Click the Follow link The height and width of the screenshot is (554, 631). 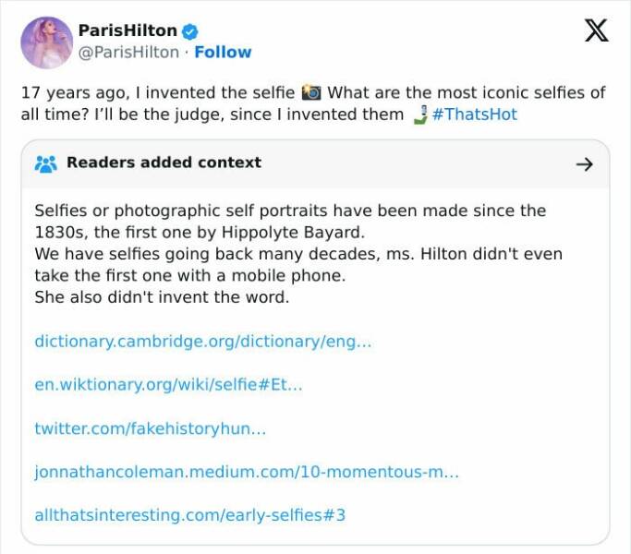point(223,52)
